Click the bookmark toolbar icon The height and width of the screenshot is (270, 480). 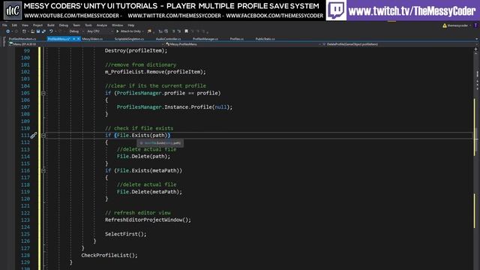pos(186,31)
